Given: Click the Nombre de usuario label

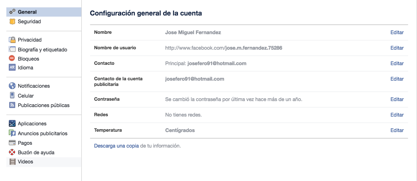Looking at the screenshot, I should click(115, 48).
